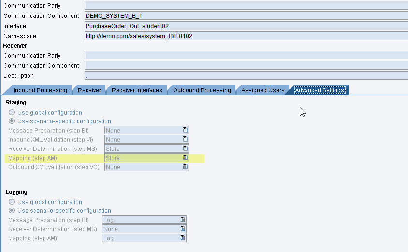Image resolution: width=408 pixels, height=252 pixels.
Task: Select logging Use global configuration radio
Action: click(12, 202)
